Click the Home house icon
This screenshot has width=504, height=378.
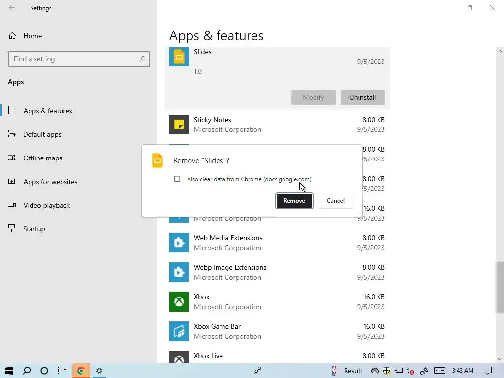click(x=12, y=36)
